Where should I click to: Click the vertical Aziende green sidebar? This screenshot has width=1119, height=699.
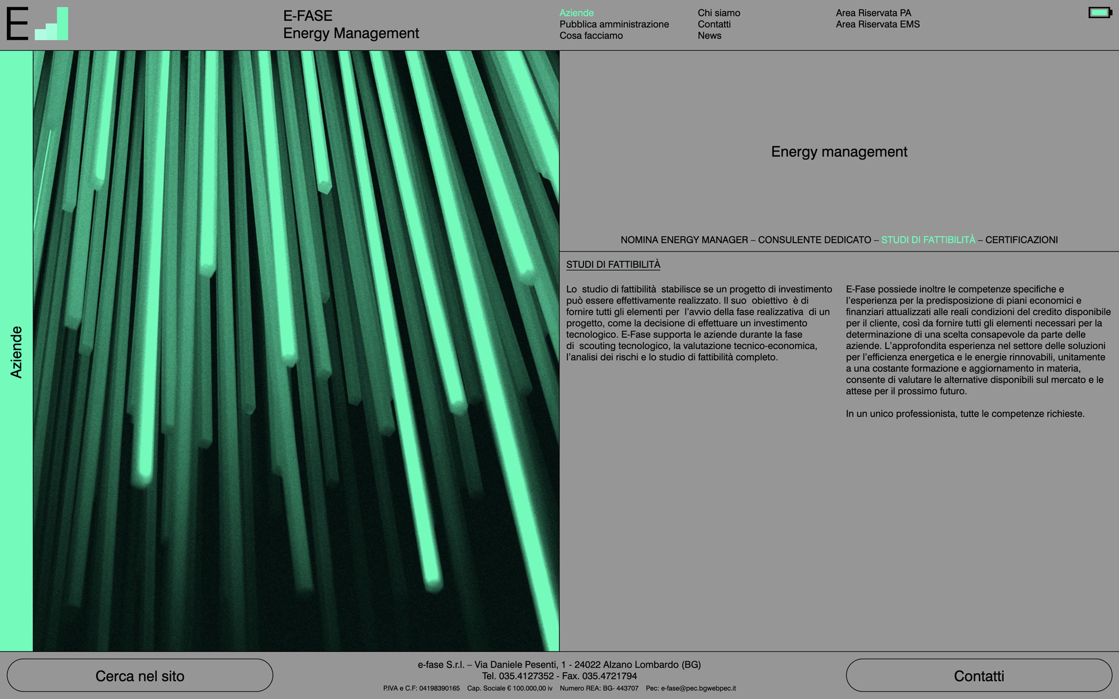click(x=16, y=351)
